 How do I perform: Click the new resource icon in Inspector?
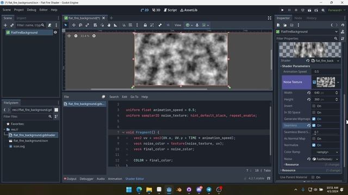278,25
